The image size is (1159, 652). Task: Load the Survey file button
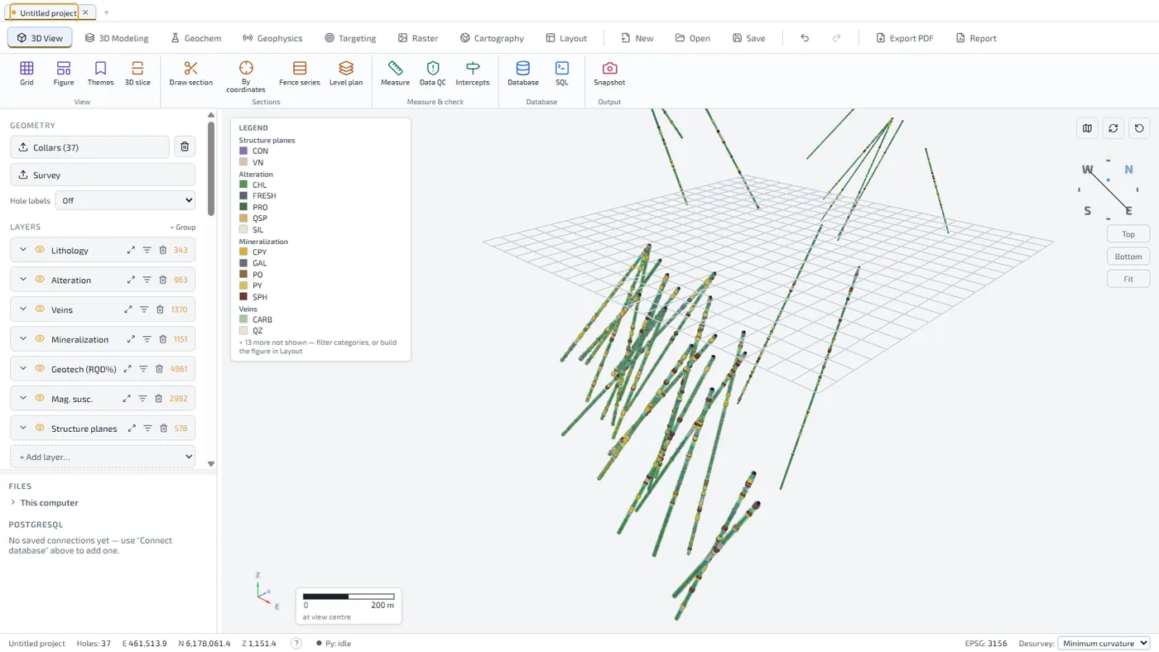tap(103, 175)
